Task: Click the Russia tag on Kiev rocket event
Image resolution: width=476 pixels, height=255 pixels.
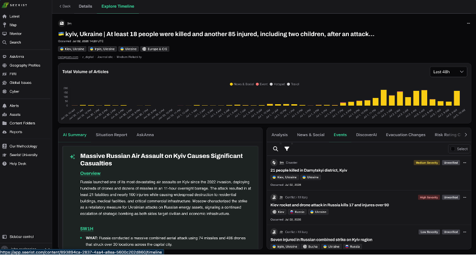Action: [x=297, y=212]
